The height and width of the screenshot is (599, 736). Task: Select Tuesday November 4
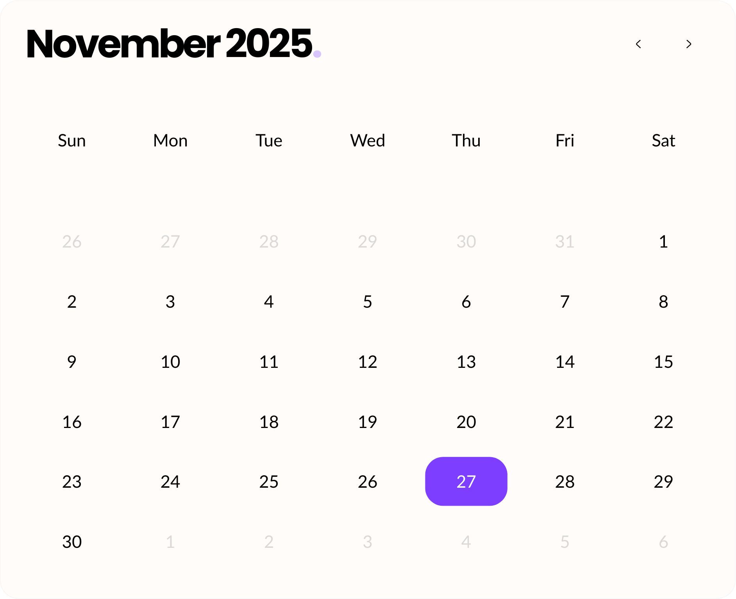click(x=269, y=302)
